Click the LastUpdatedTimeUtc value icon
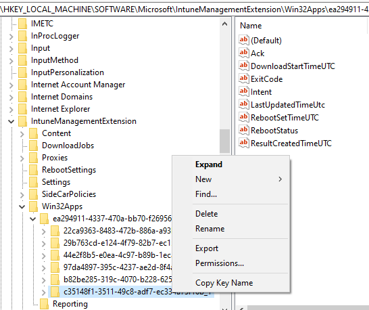Screen dimensions: 369x310 pos(243,104)
